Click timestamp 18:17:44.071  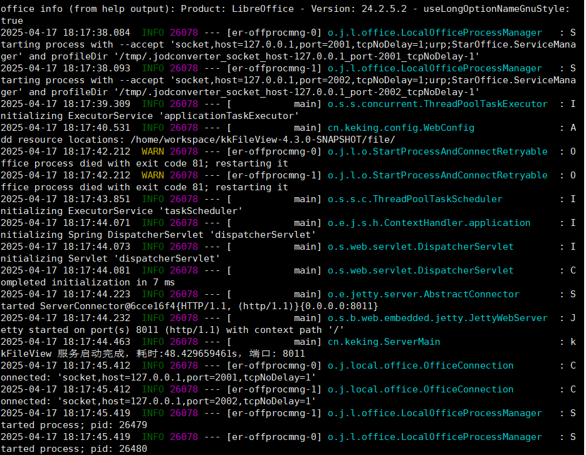tap(97, 223)
